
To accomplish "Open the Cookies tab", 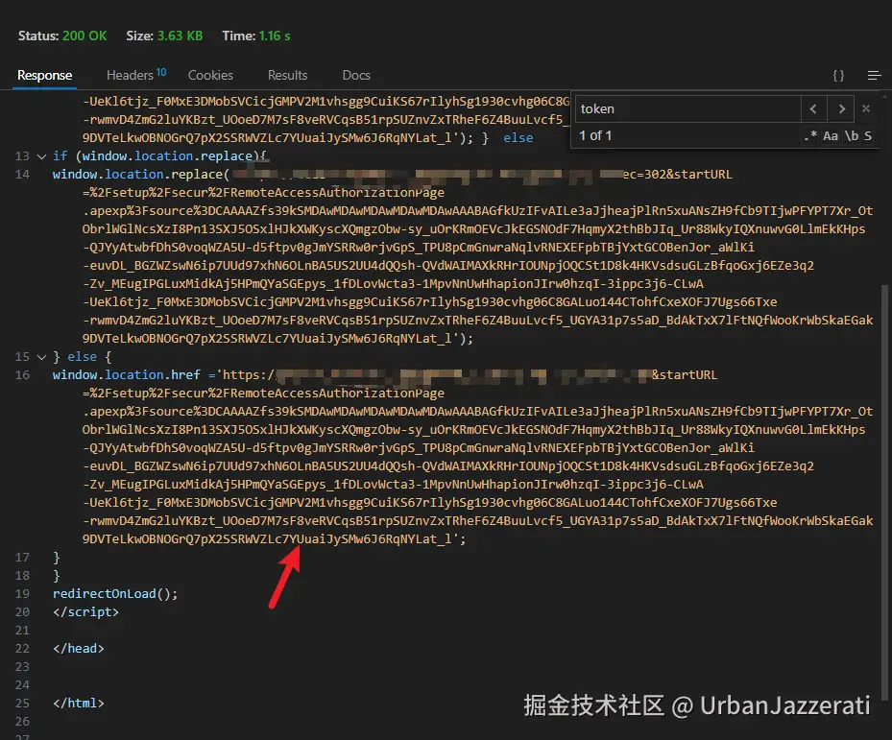I will point(210,75).
